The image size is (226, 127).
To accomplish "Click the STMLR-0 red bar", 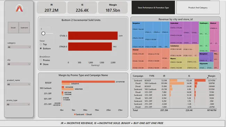I will click(x=90, y=46).
